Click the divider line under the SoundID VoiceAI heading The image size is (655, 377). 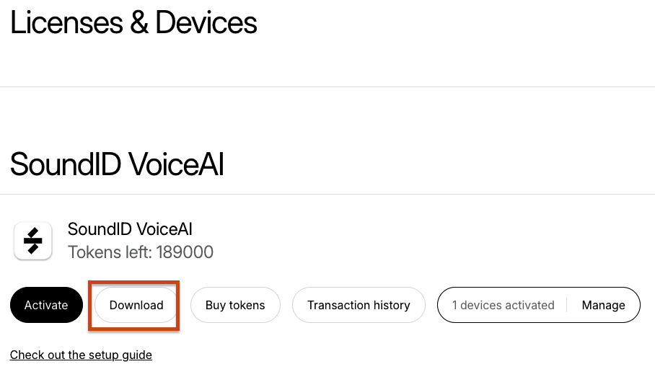(327, 194)
